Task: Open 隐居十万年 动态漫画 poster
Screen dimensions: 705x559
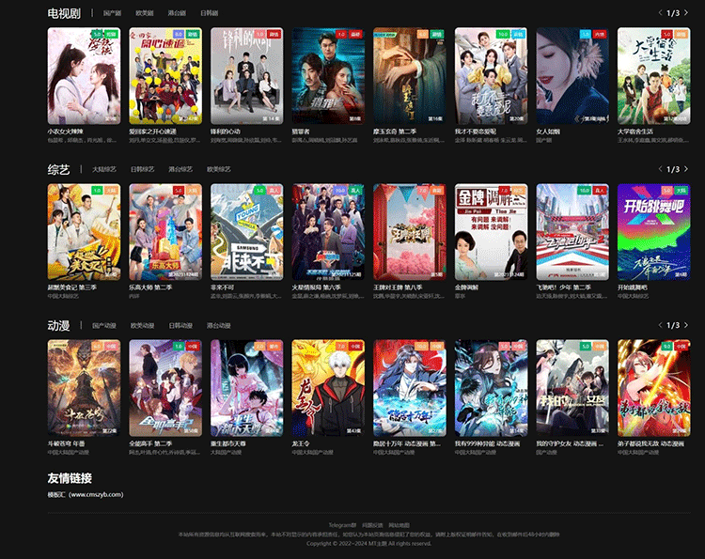Action: point(410,388)
